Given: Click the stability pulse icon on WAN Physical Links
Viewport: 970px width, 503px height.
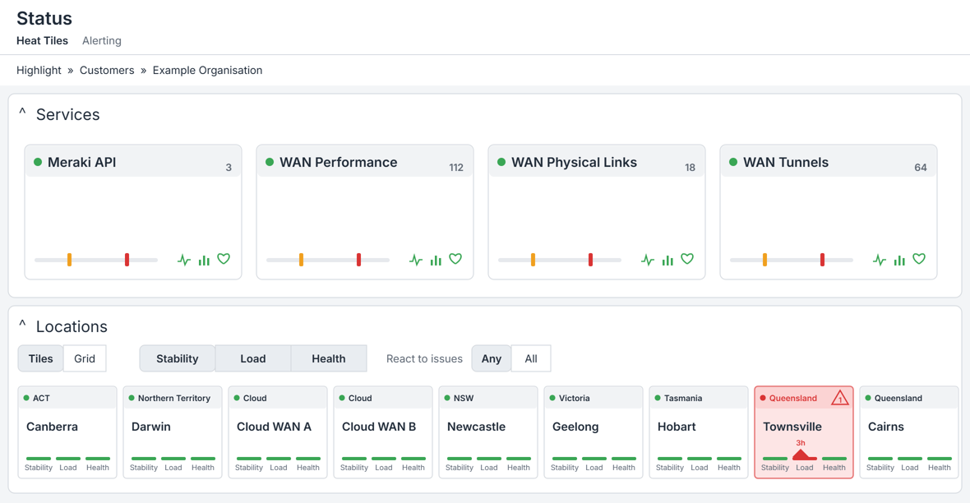Looking at the screenshot, I should [648, 260].
